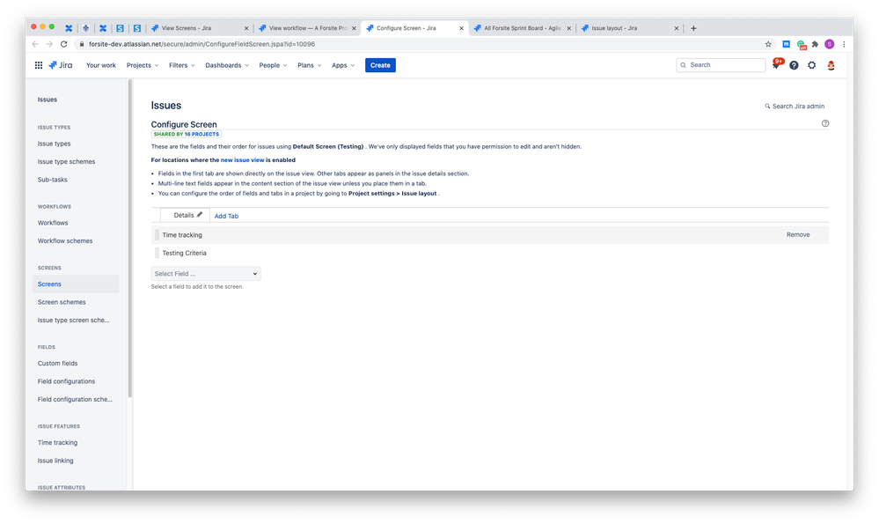This screenshot has height=524, width=879.
Task: Open the Jira settings gear icon
Action: pyautogui.click(x=812, y=65)
